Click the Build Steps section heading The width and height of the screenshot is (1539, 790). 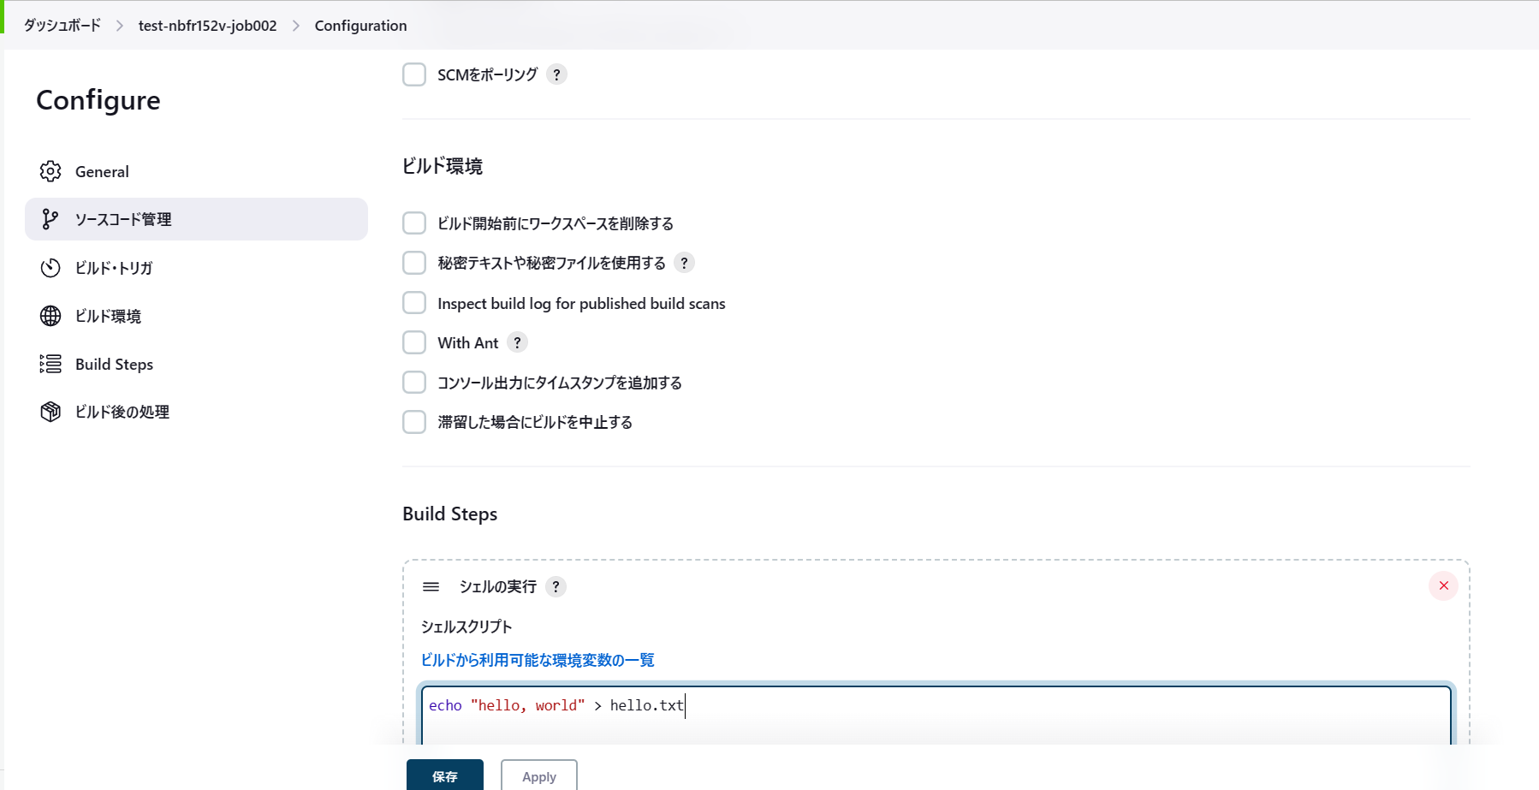coord(450,514)
